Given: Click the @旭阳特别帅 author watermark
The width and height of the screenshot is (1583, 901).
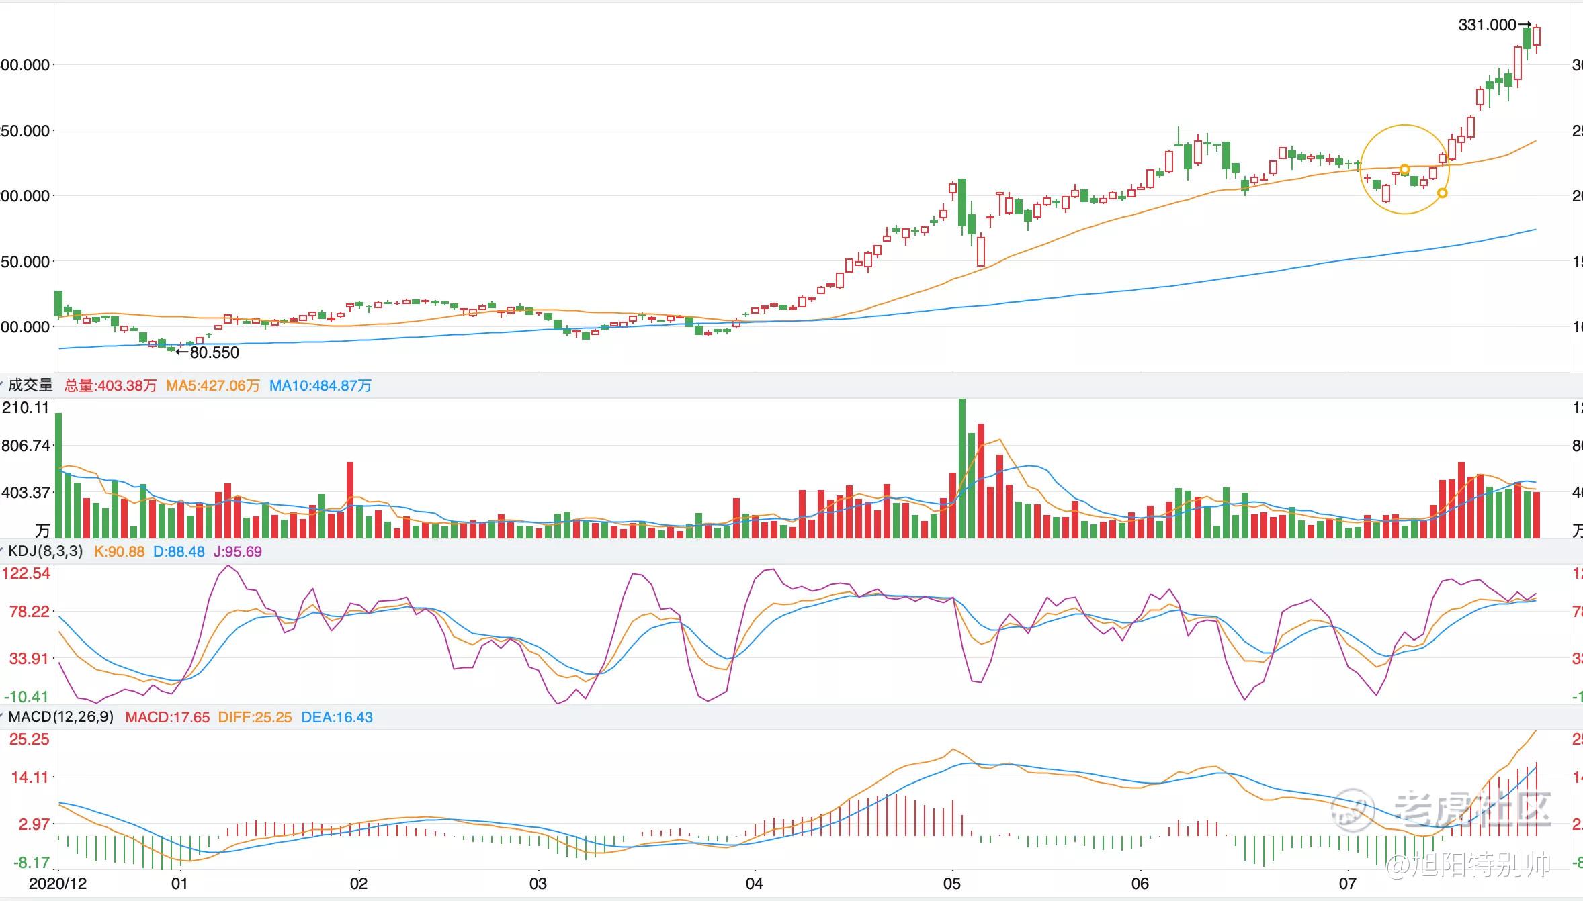Looking at the screenshot, I should [1468, 865].
